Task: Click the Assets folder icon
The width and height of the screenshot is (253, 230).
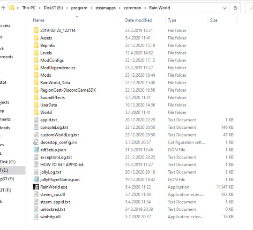Action: click(x=36, y=38)
